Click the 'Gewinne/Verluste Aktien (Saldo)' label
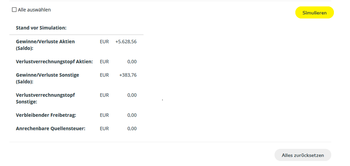 [x=45, y=45]
